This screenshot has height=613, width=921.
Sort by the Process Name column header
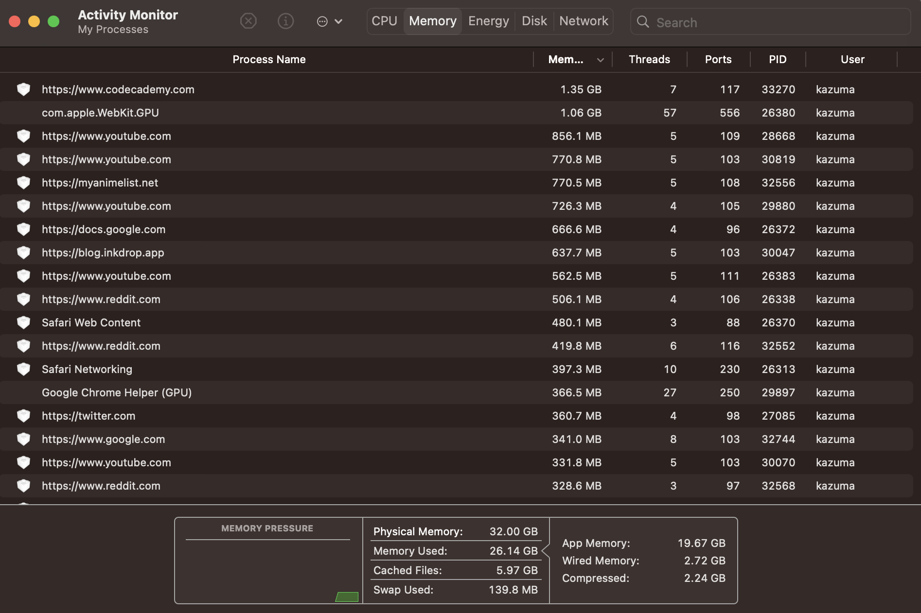tap(269, 59)
